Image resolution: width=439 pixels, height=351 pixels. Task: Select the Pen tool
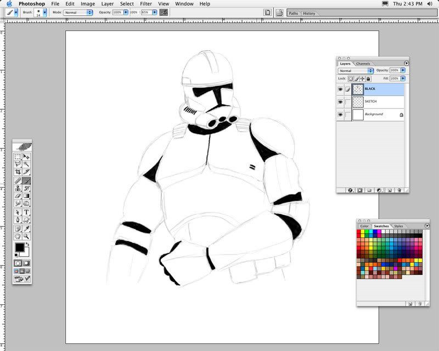18,220
